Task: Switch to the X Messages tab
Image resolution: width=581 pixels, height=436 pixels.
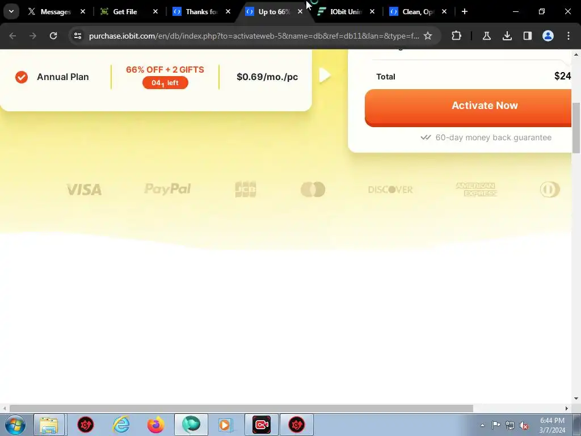Action: 50,11
